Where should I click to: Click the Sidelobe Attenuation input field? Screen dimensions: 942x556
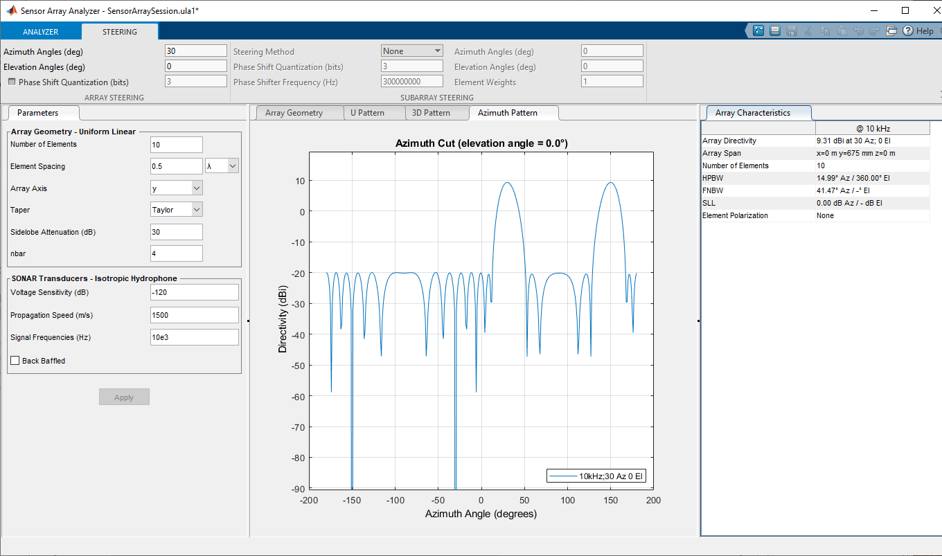[176, 232]
